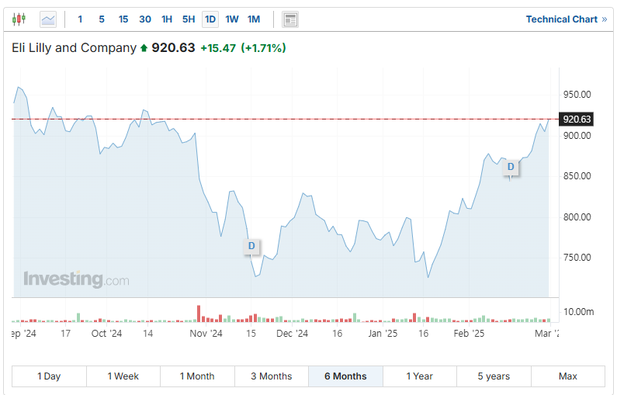Click the Jan '25 date axis label
The image size is (617, 395).
click(383, 334)
